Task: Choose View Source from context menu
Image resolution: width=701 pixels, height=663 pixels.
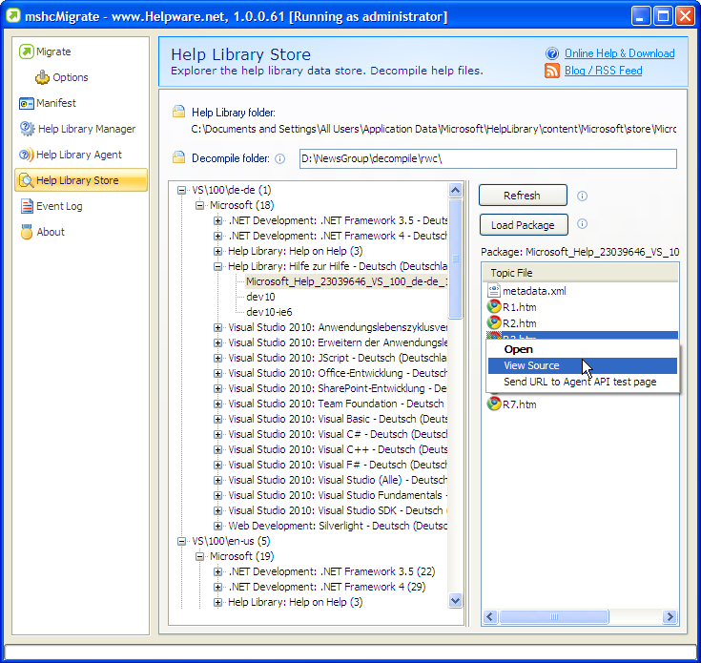Action: click(x=583, y=365)
